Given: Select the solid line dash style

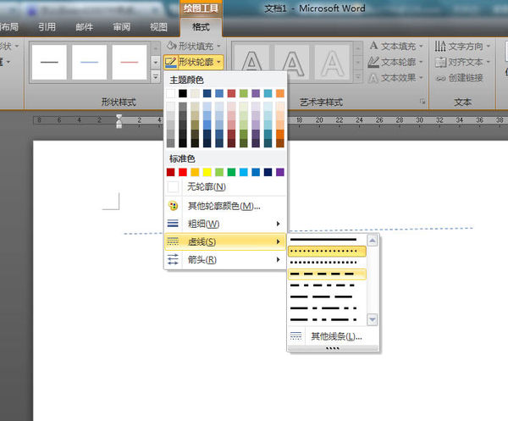Looking at the screenshot, I should [x=327, y=240].
